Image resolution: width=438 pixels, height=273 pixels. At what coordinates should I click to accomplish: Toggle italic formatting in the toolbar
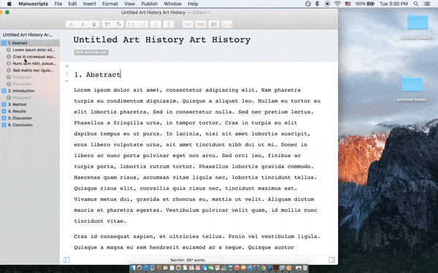coord(82,24)
